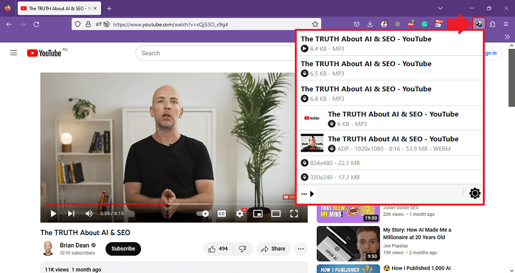Switch video to theater mode
This screenshot has width=515, height=273.
(x=276, y=214)
